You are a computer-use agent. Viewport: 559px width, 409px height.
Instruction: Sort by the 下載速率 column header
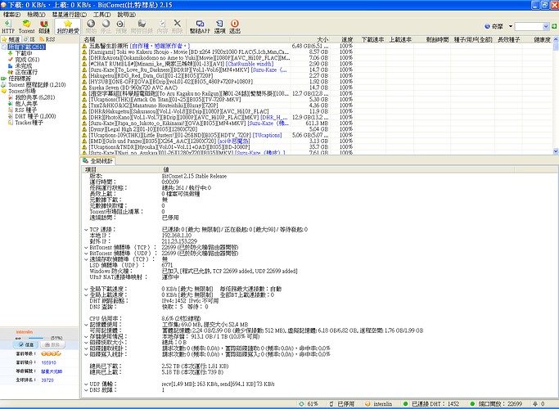pos(371,39)
